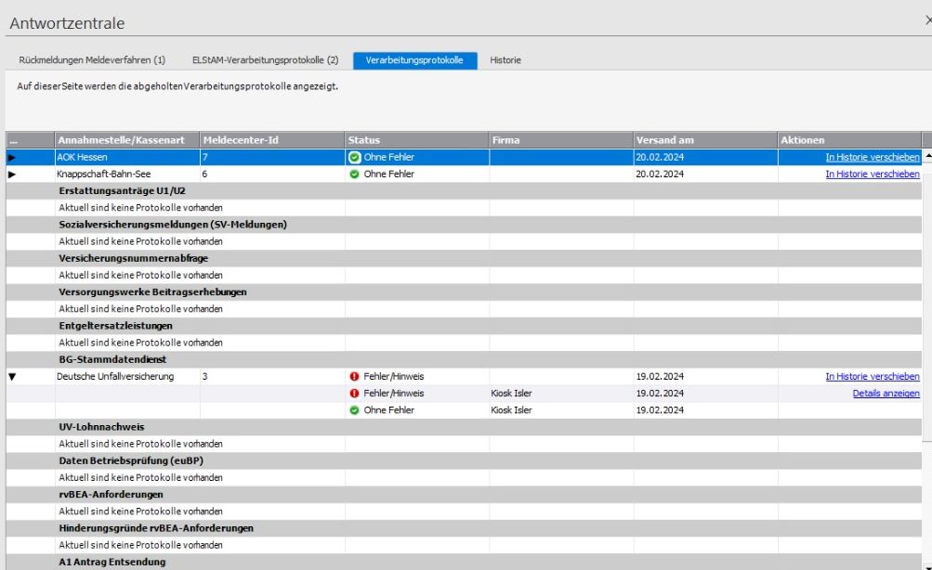Click Meldecenter-Id column header

(x=272, y=140)
